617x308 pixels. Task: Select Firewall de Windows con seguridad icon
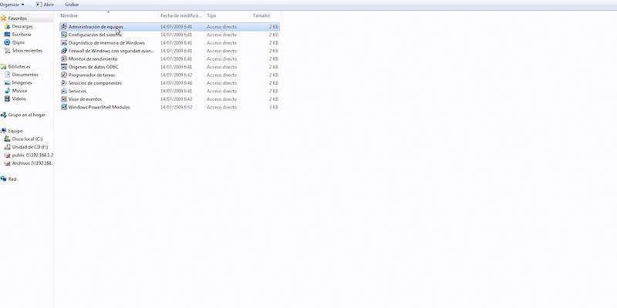[64, 51]
